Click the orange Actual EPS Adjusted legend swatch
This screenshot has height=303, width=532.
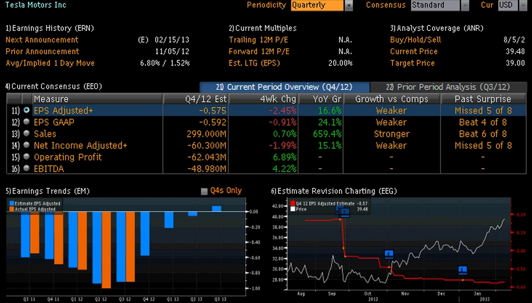coord(12,209)
